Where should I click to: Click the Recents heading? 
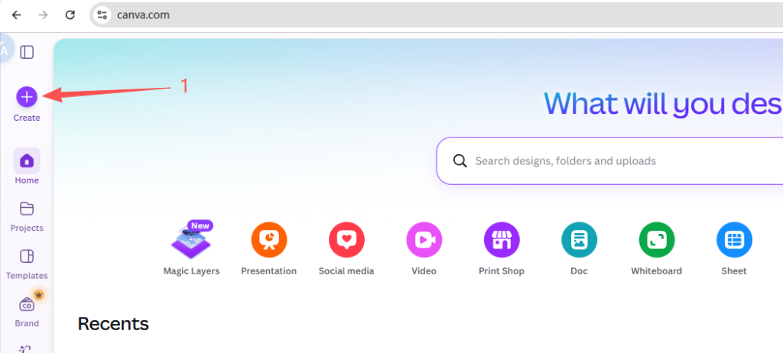113,323
